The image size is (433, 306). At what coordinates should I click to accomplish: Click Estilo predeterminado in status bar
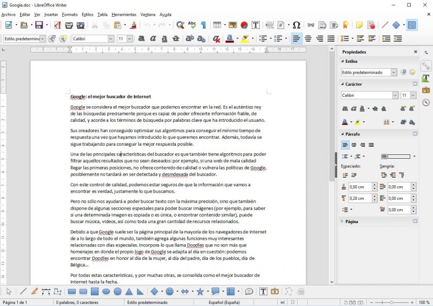click(147, 302)
